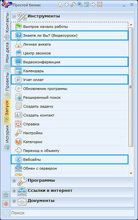
Task: Click the magnifier search icon in title toolbar
Action: [80, 5]
